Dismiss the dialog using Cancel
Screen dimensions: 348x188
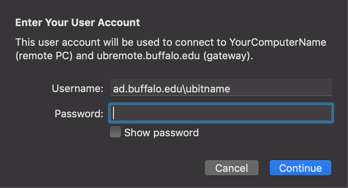pos(231,168)
